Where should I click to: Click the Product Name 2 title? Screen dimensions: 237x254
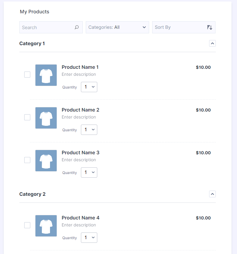coord(80,110)
